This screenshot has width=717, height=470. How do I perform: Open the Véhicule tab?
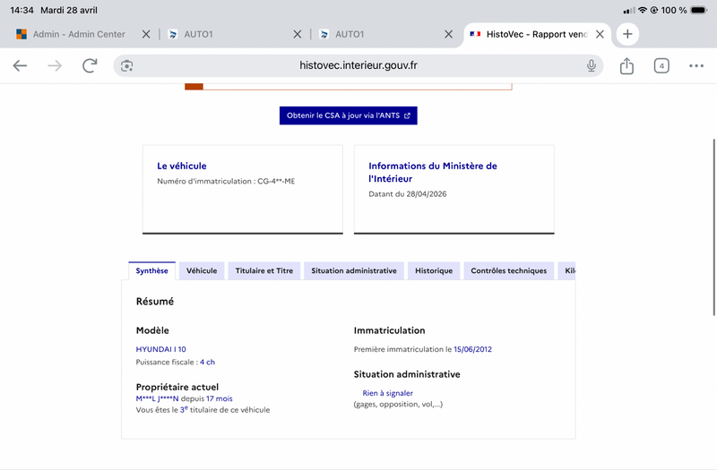202,271
